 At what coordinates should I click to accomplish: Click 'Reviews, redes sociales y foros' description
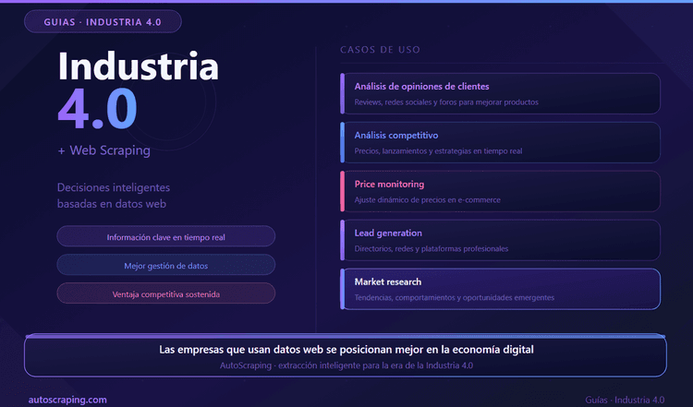point(446,102)
